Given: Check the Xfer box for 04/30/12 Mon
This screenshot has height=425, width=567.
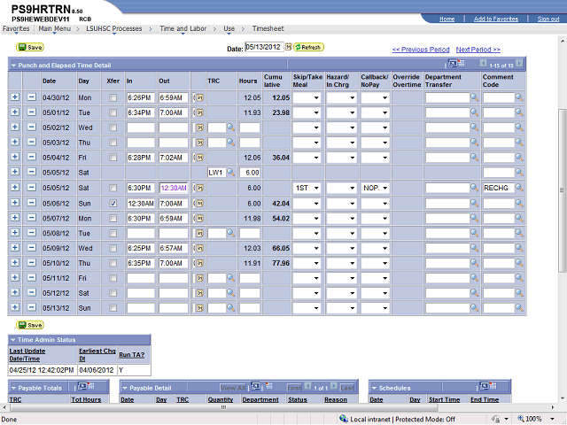Looking at the screenshot, I should click(113, 97).
